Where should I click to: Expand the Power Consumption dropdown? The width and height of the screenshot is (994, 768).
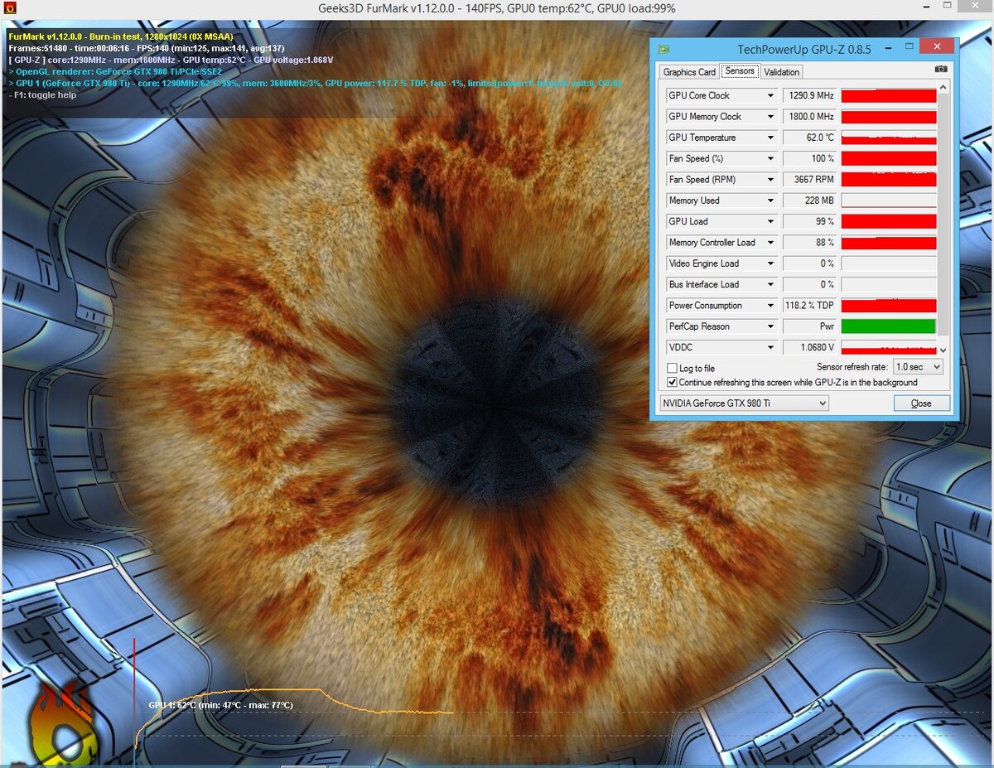click(x=771, y=306)
